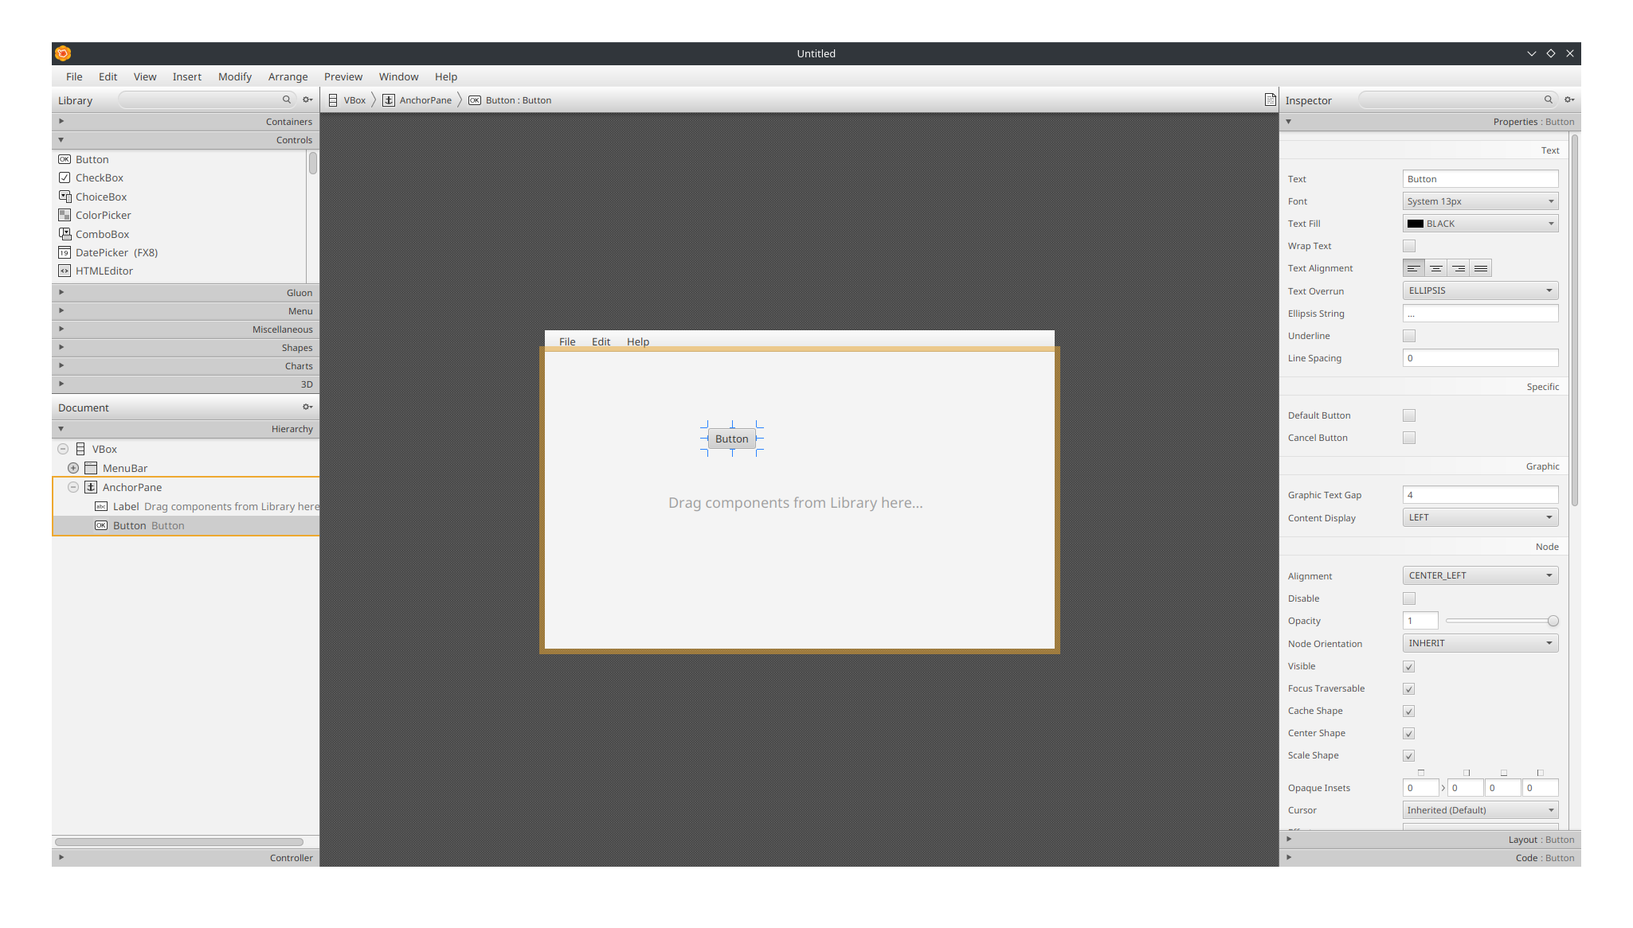The width and height of the screenshot is (1633, 928).
Task: Select center text alignment
Action: (1435, 268)
